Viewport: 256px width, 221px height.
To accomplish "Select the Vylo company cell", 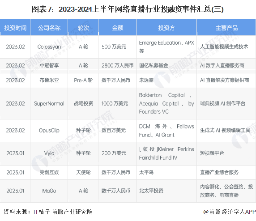I will coord(49,153).
